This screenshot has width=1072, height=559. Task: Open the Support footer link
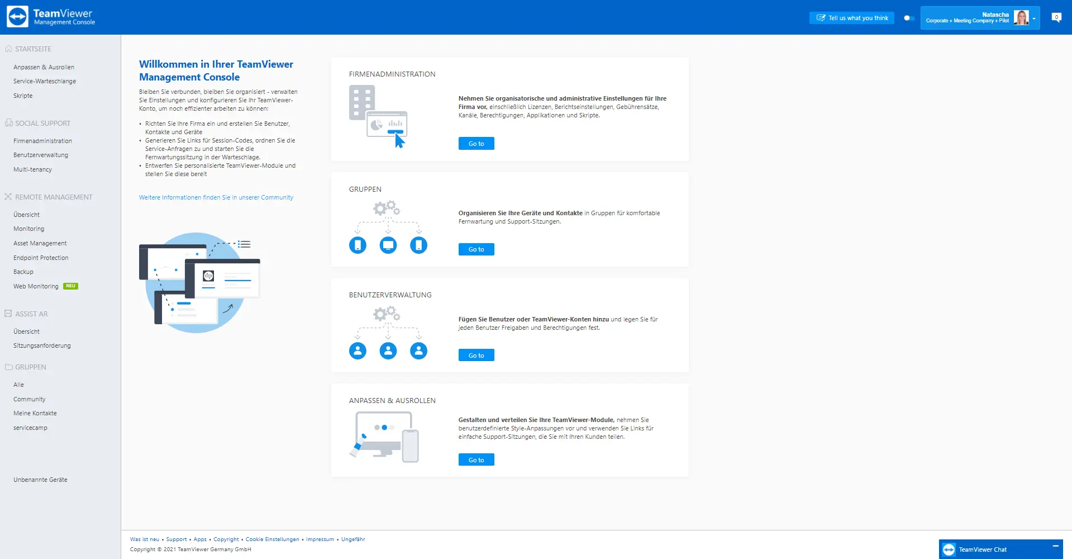177,539
